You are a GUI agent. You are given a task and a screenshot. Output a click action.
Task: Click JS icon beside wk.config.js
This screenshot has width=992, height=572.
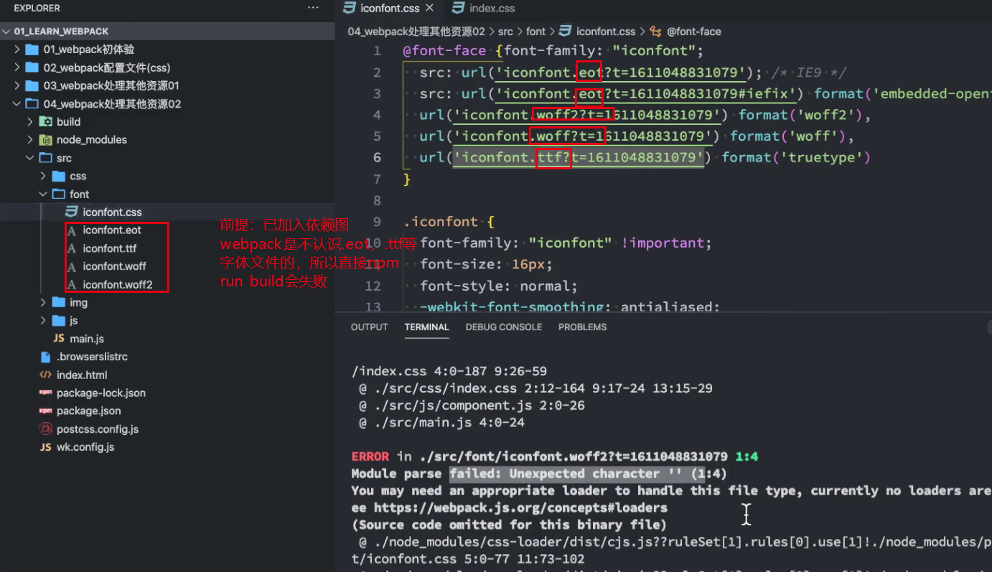coord(45,447)
